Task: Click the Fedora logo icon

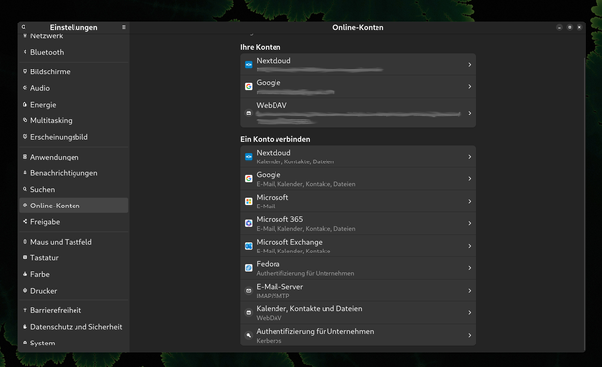Action: pyautogui.click(x=249, y=268)
